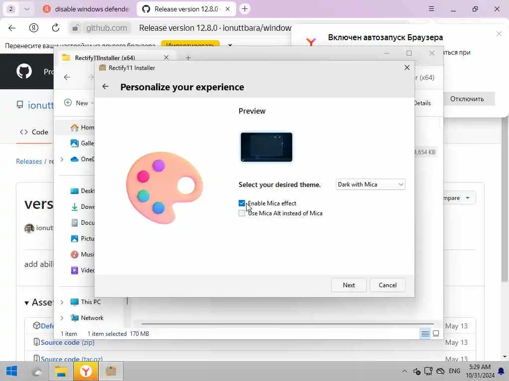Close the import settings bar
Viewport: 509px width, 381px height.
[x=230, y=45]
